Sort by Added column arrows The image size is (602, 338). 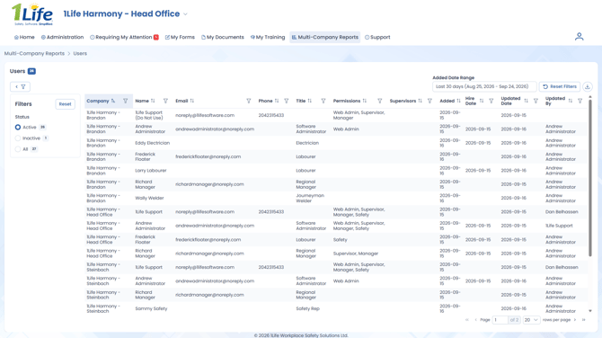point(458,101)
